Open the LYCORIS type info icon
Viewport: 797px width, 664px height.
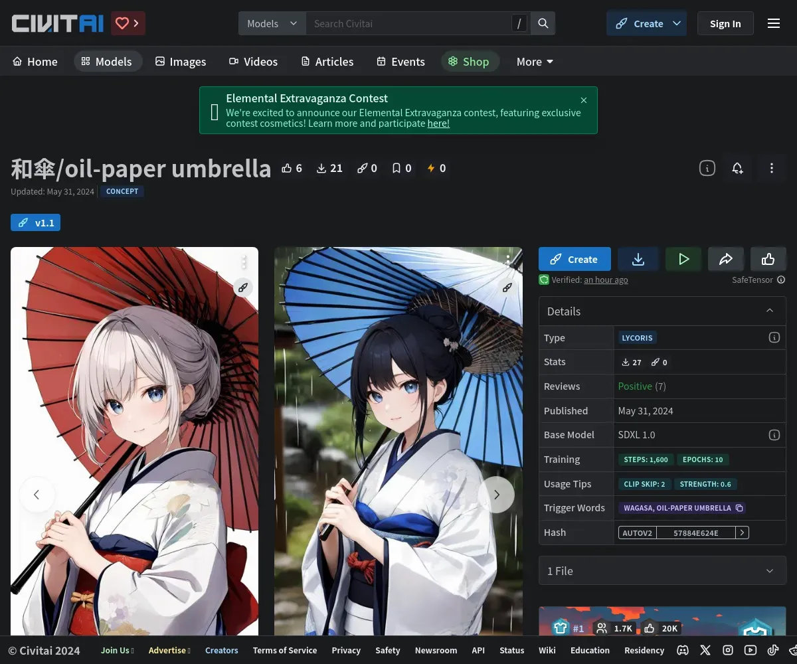(x=774, y=338)
